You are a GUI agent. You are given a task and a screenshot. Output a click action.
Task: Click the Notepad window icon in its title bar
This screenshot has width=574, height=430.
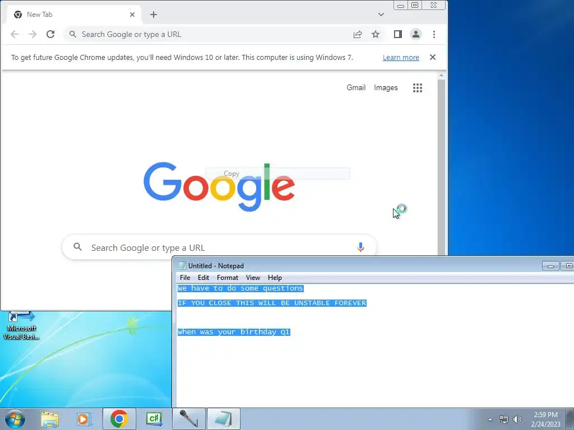(x=182, y=265)
